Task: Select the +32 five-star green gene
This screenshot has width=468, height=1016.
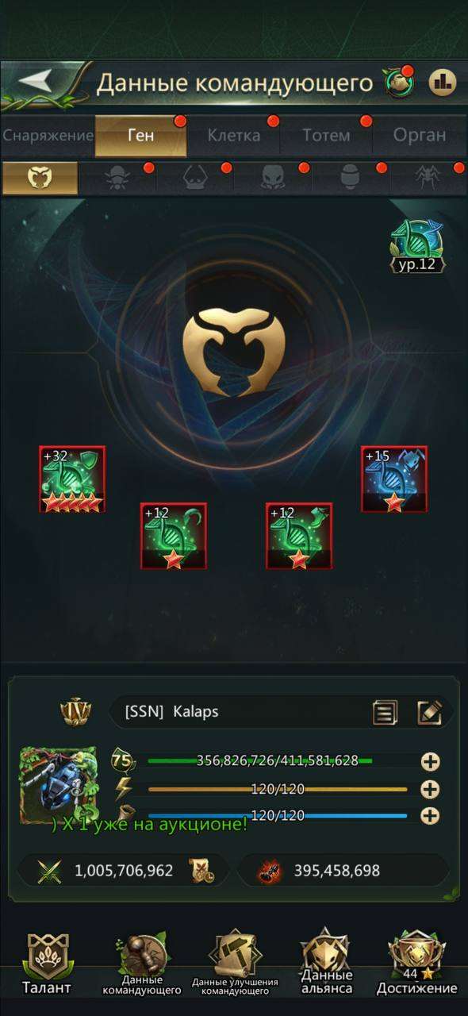Action: 72,479
